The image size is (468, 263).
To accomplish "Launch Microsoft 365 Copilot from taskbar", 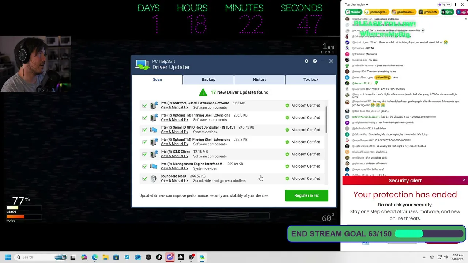I will tap(84, 257).
